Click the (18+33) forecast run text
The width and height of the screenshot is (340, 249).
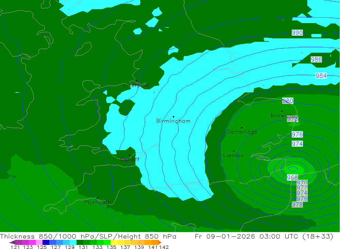coord(318,236)
